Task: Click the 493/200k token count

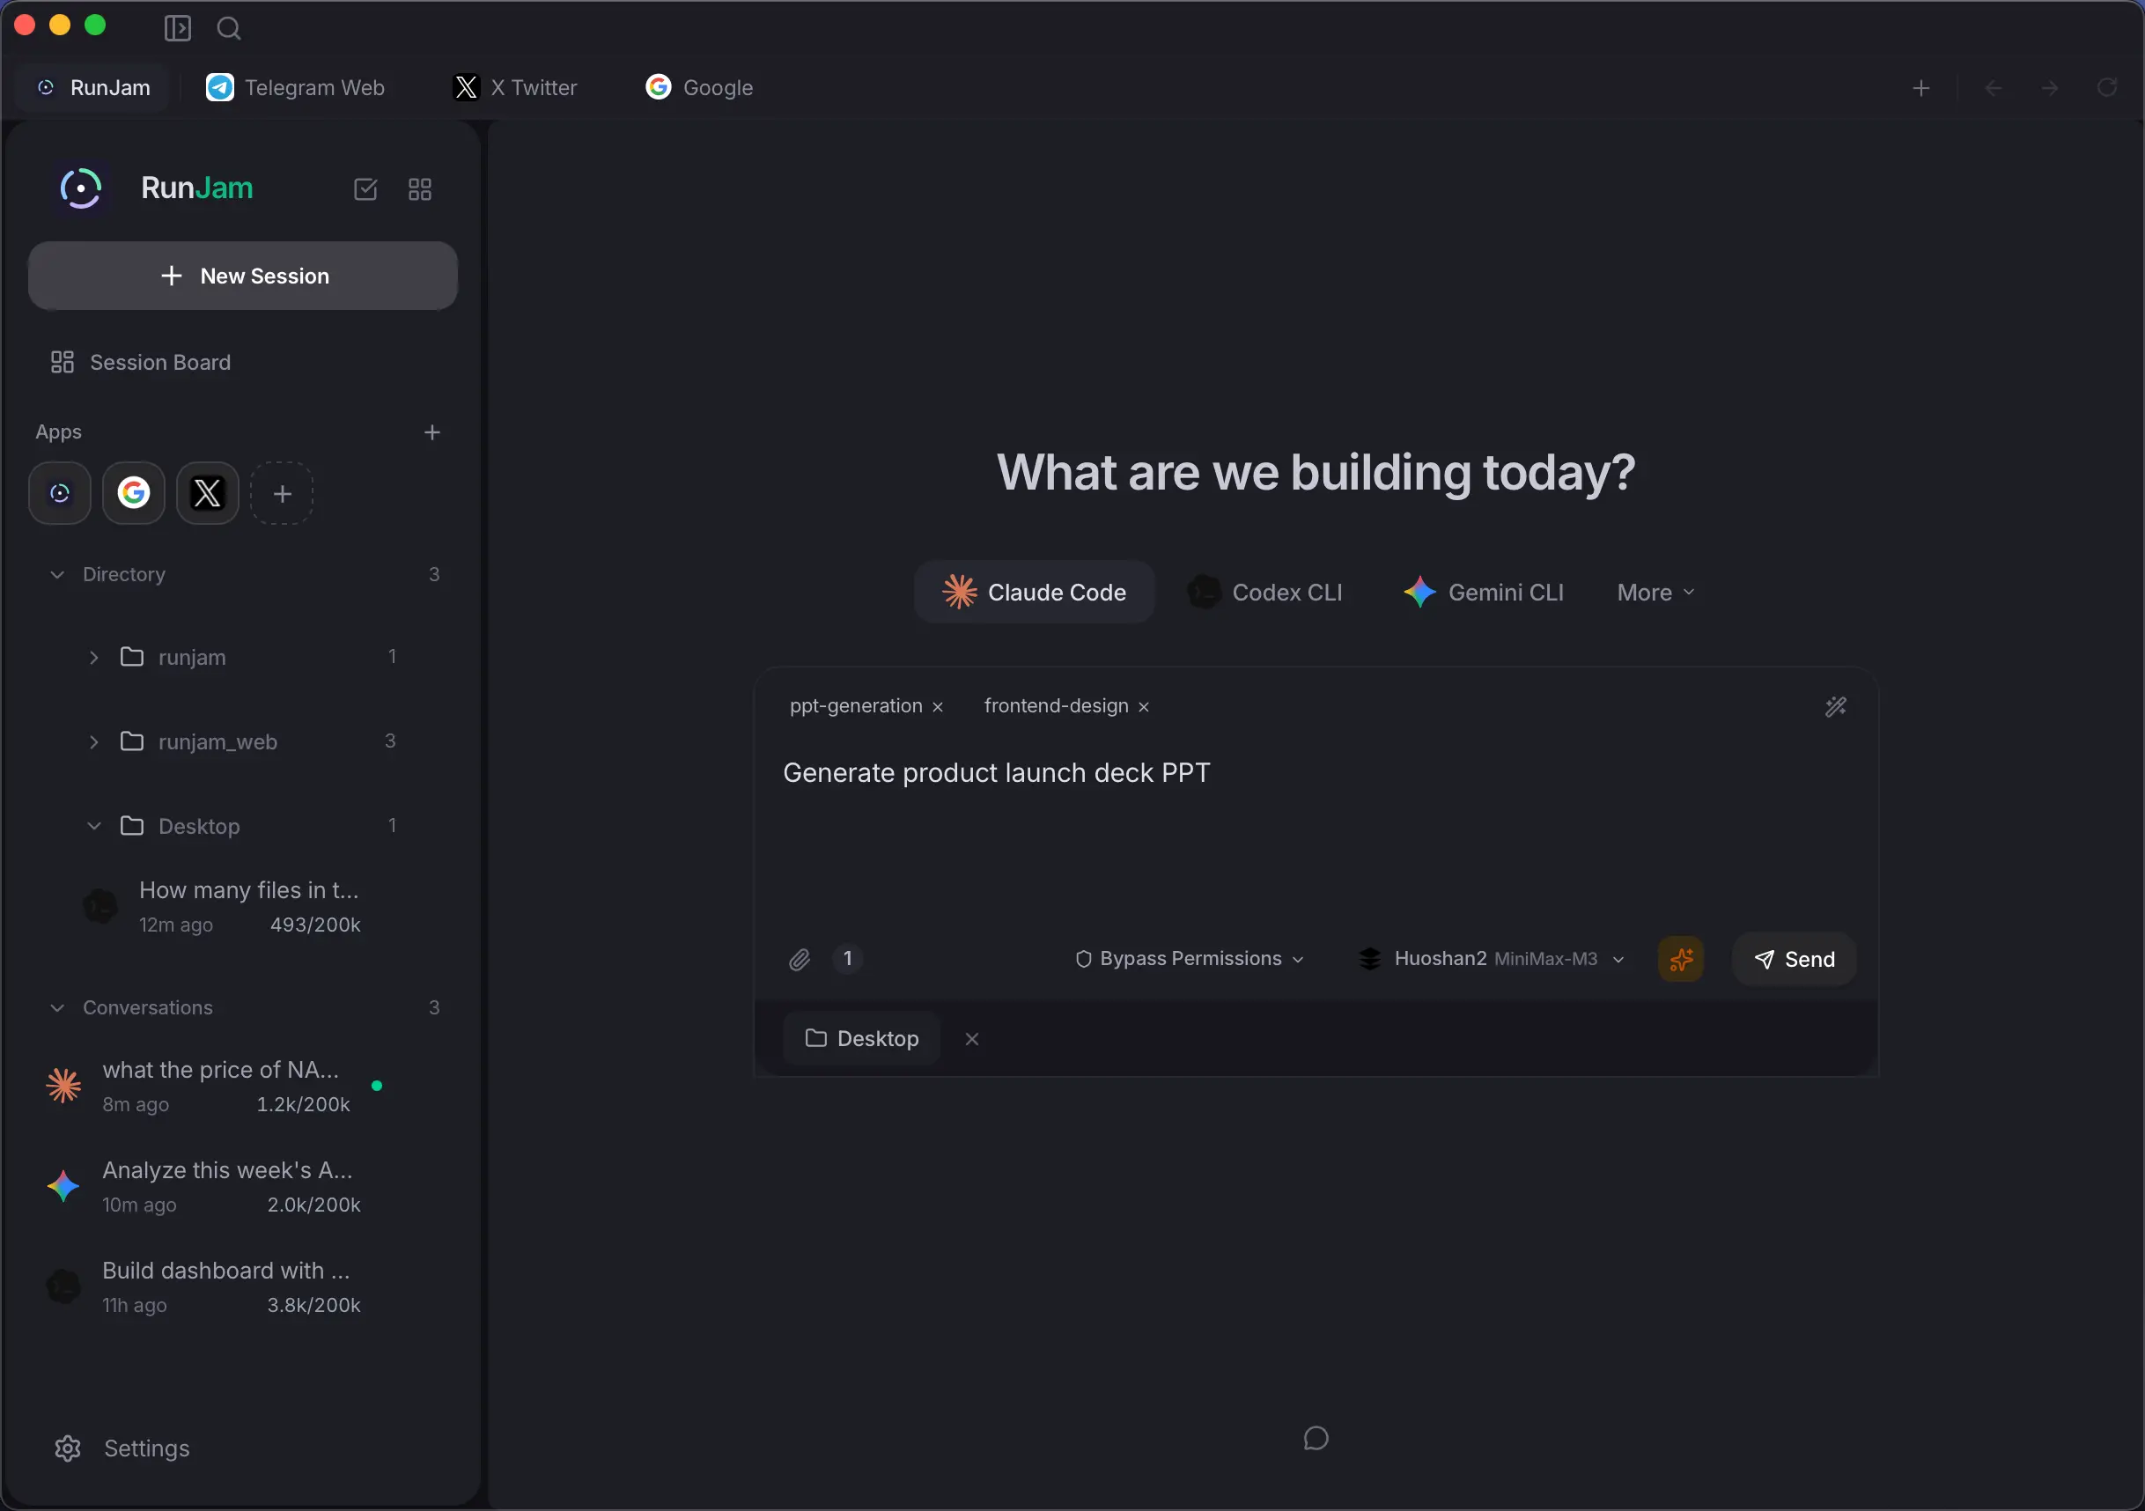Action: [315, 925]
